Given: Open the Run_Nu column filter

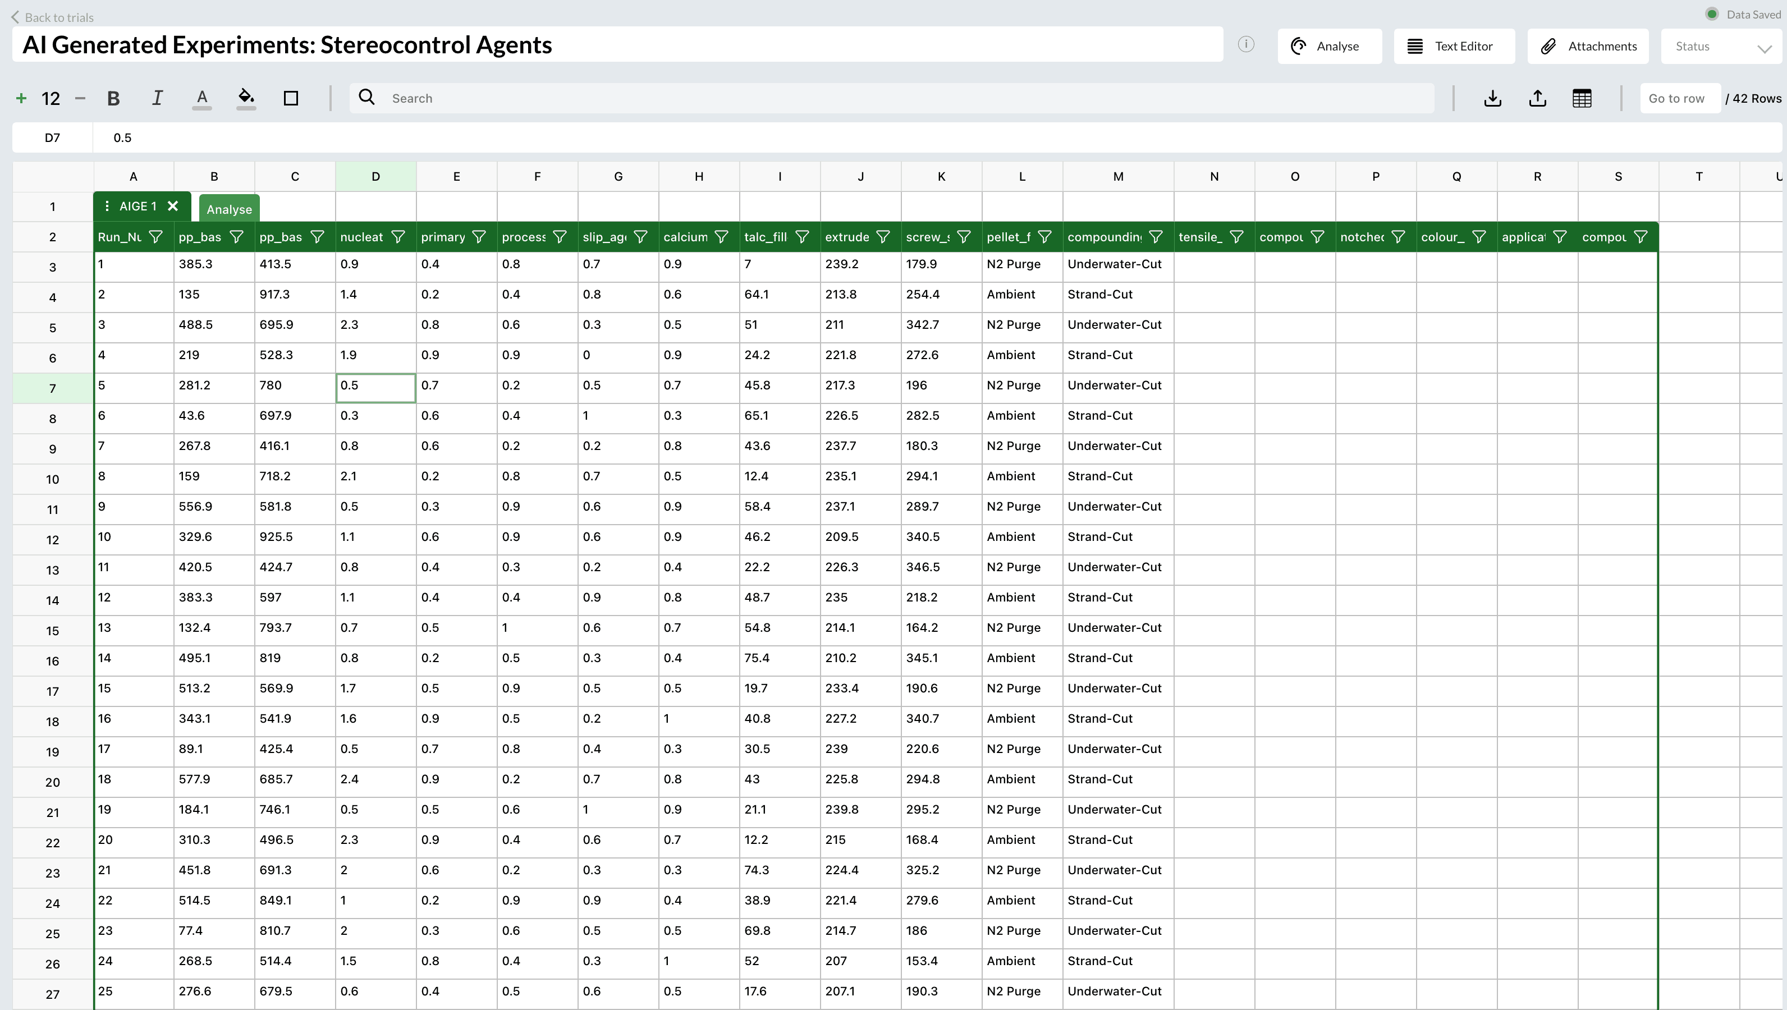Looking at the screenshot, I should (156, 237).
